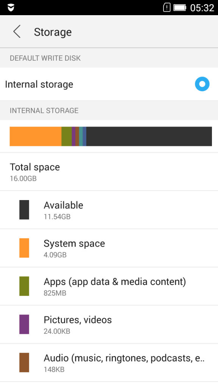Tap the green Apps color swatch
Image resolution: width=218 pixels, height=388 pixels.
point(24,286)
